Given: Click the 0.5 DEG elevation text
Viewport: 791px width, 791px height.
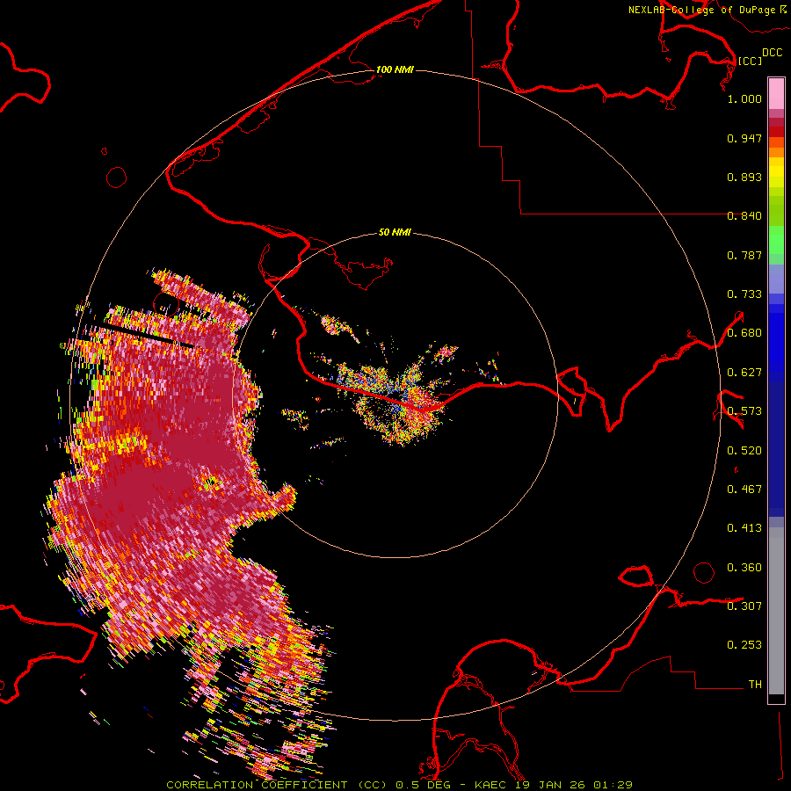Looking at the screenshot, I should [425, 785].
